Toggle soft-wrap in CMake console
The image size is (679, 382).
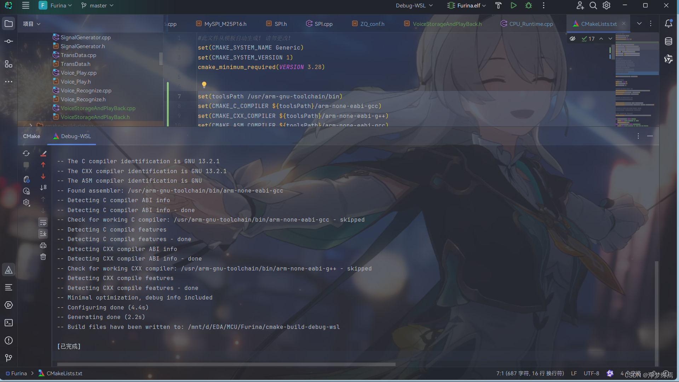43,222
